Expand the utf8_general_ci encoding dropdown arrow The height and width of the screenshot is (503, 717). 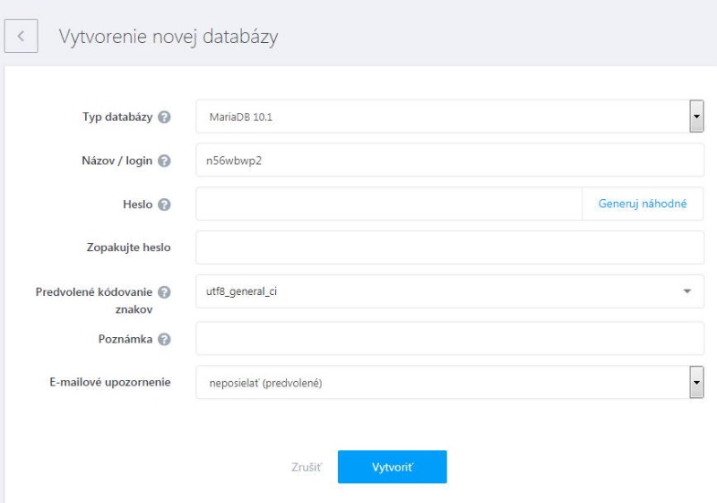coord(687,291)
